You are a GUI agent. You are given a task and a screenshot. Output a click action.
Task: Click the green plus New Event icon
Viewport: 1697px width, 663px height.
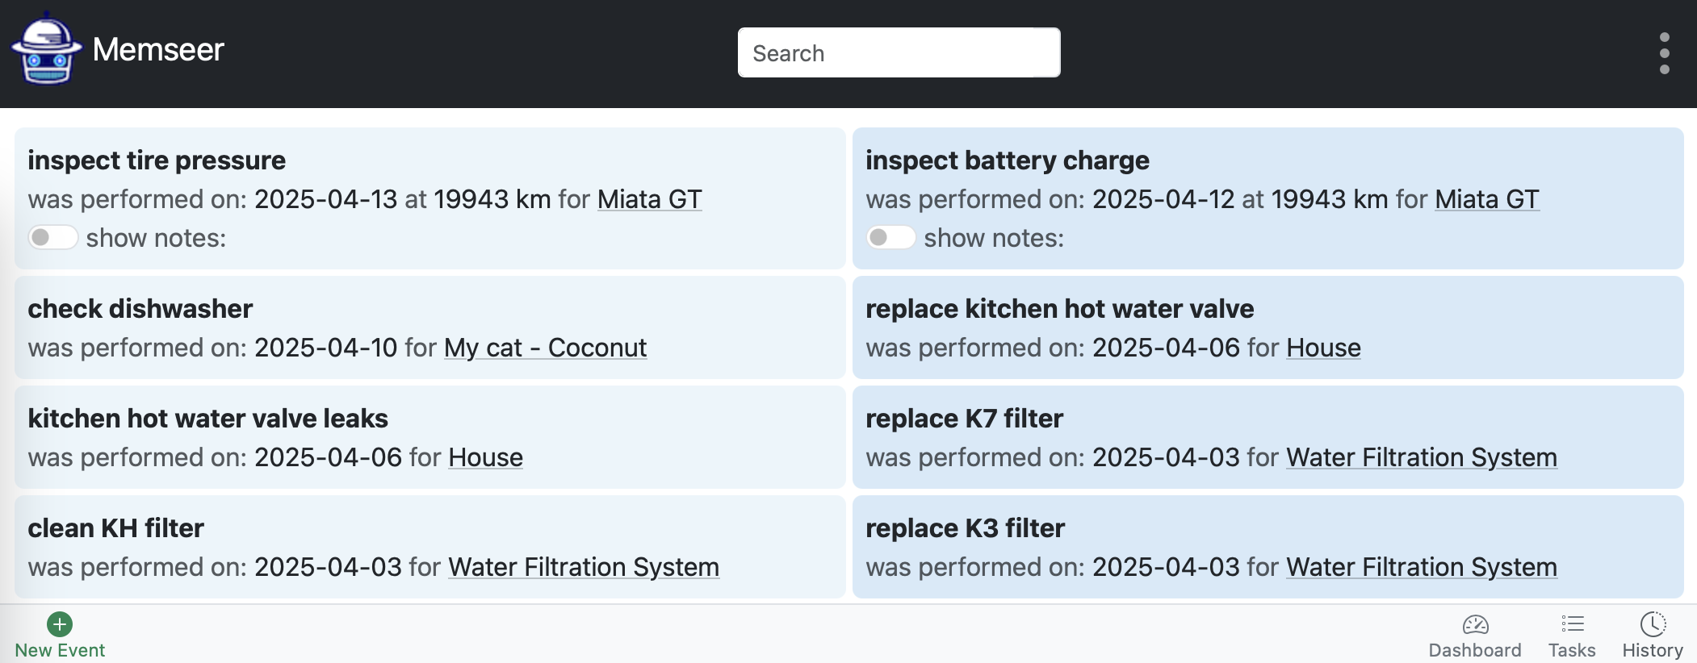pyautogui.click(x=60, y=624)
